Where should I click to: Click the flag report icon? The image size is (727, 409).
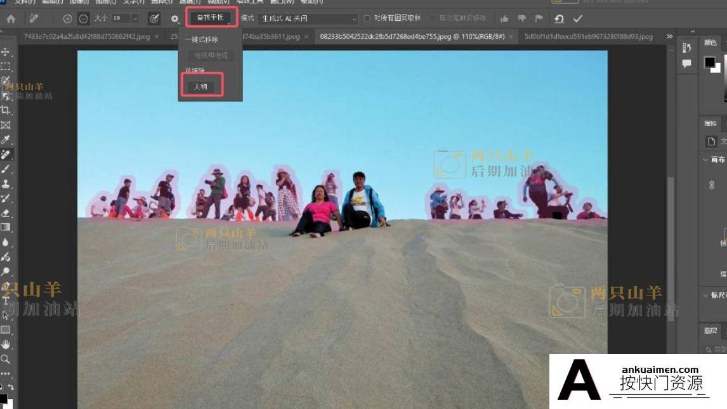pyautogui.click(x=539, y=19)
